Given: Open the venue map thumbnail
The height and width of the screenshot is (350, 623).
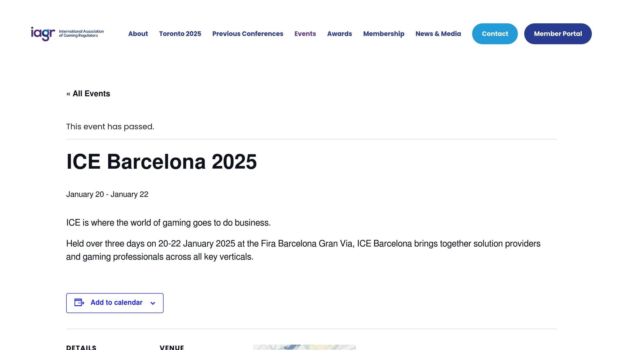Looking at the screenshot, I should pyautogui.click(x=304, y=347).
